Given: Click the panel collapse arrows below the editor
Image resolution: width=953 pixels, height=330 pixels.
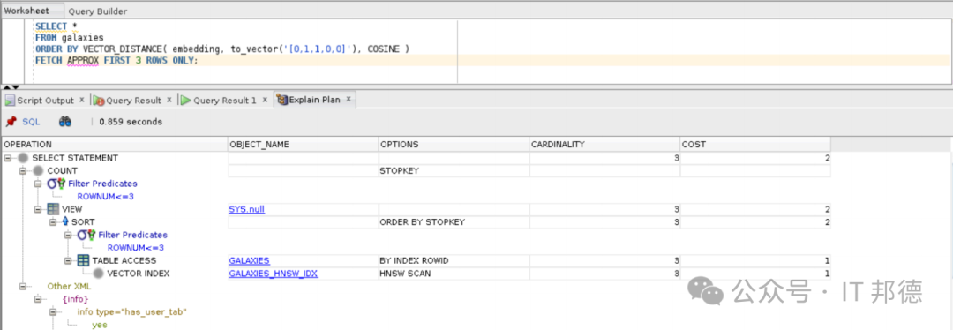Looking at the screenshot, I should pyautogui.click(x=11, y=86).
